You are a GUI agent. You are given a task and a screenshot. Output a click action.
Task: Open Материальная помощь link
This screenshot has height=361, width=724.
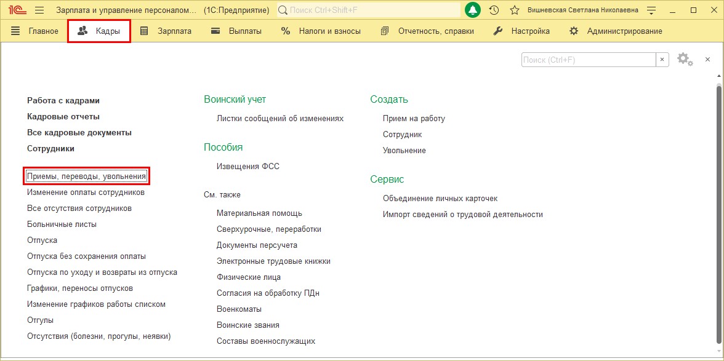(x=260, y=213)
